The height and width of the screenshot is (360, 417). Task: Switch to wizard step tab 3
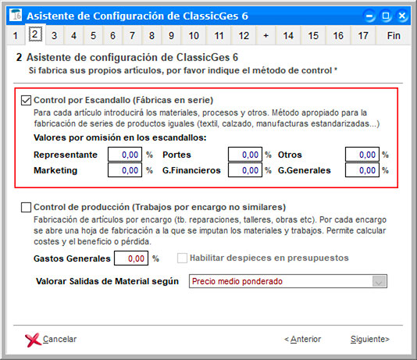[54, 36]
